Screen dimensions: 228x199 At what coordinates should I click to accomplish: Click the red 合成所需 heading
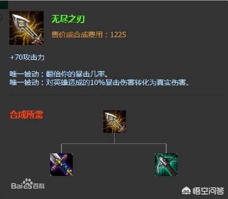pyautogui.click(x=26, y=115)
